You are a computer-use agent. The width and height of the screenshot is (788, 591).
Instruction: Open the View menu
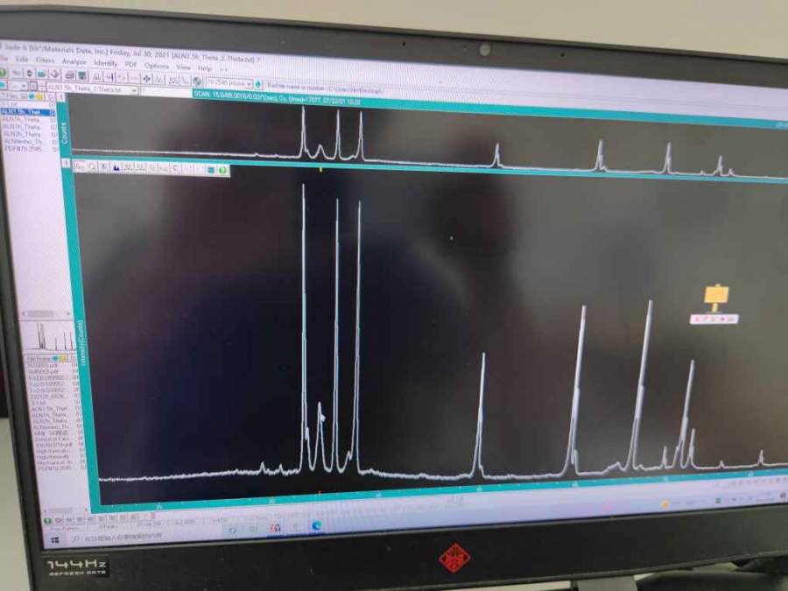[184, 67]
